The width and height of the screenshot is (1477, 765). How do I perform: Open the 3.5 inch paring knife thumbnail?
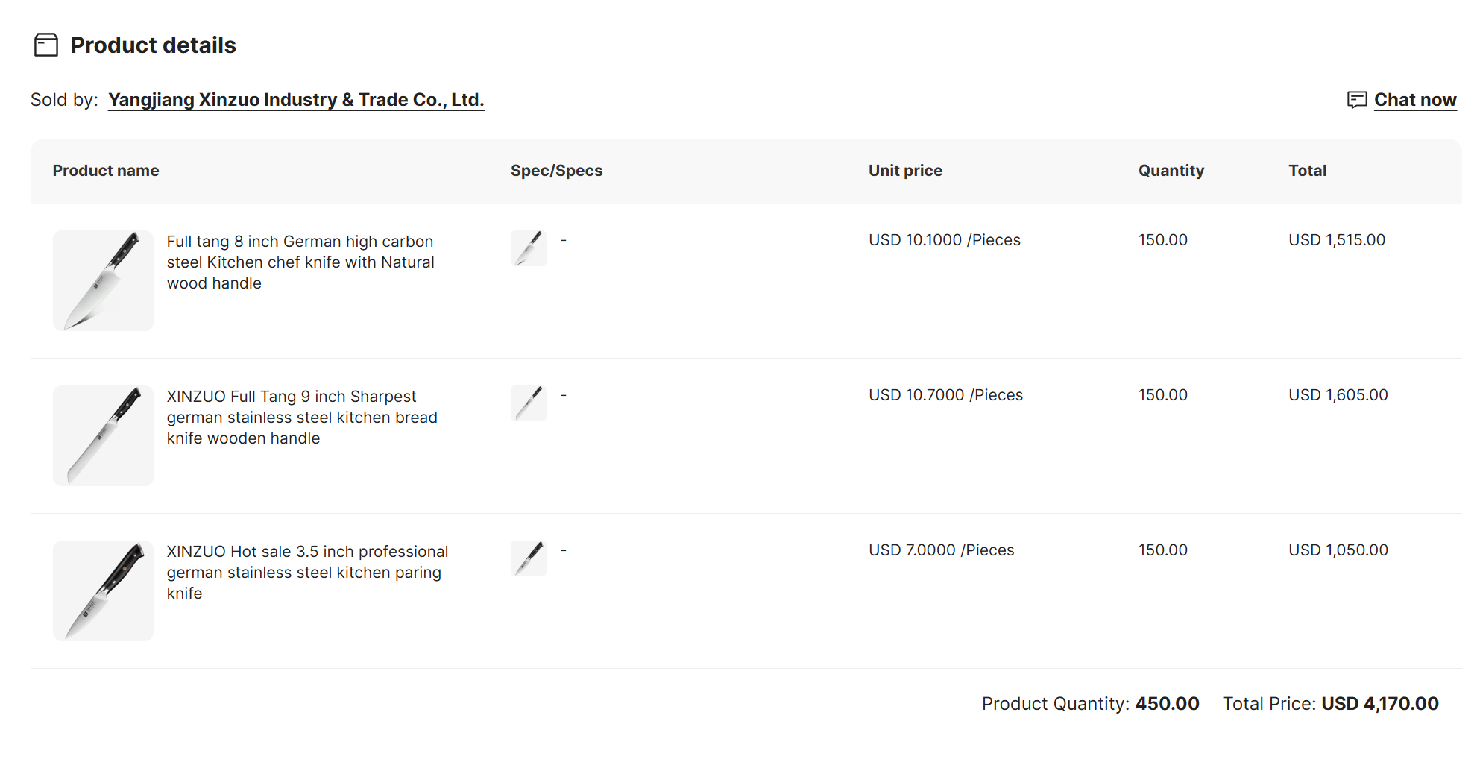click(x=103, y=591)
